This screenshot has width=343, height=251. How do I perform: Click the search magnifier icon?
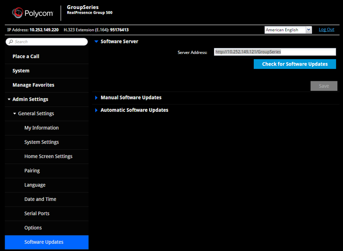coord(10,42)
